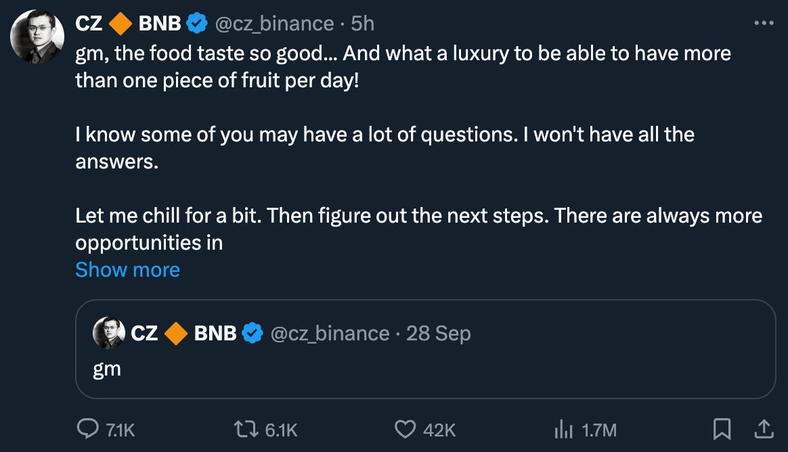Click the 42K likes count
Screen dimensions: 788x452
pos(439,429)
